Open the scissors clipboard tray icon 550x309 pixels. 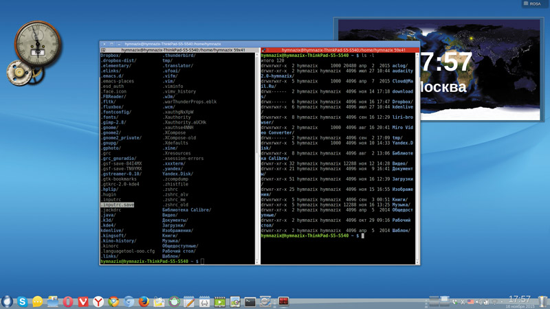point(463,302)
